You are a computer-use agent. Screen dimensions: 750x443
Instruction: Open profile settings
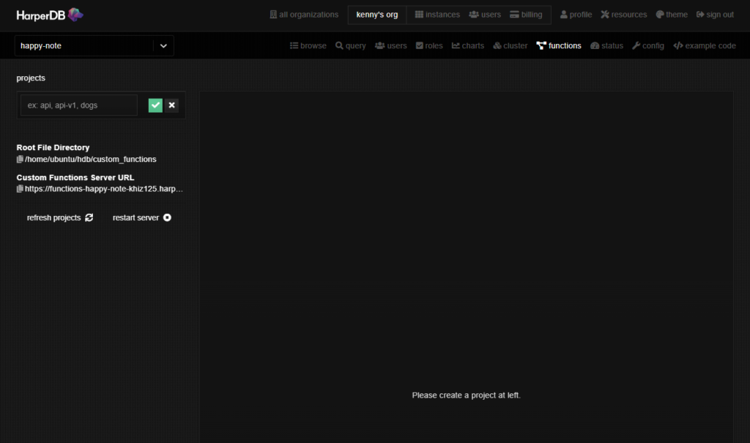pyautogui.click(x=576, y=15)
